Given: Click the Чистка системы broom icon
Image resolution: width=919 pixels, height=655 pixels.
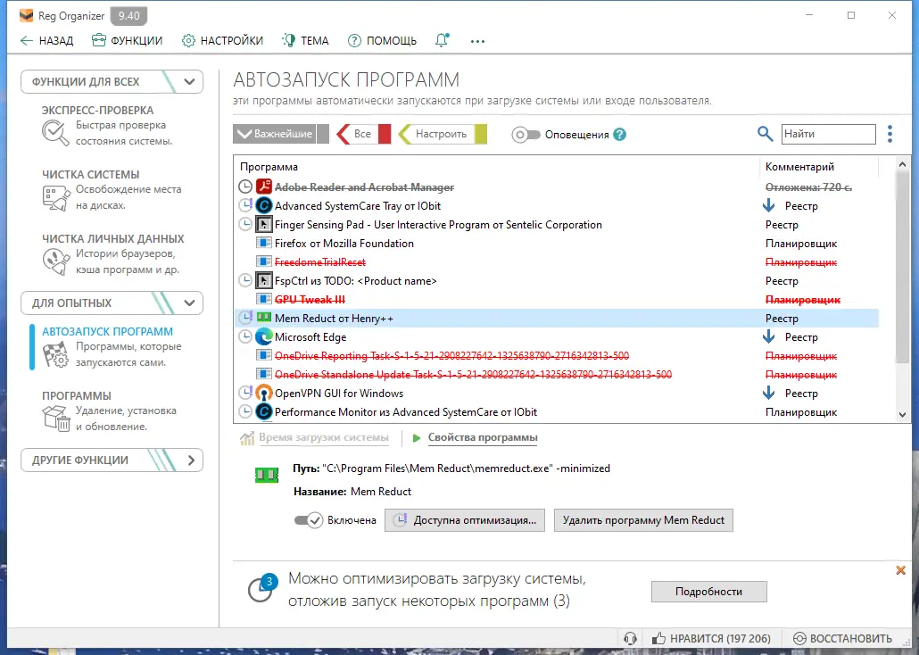Looking at the screenshot, I should [55, 197].
